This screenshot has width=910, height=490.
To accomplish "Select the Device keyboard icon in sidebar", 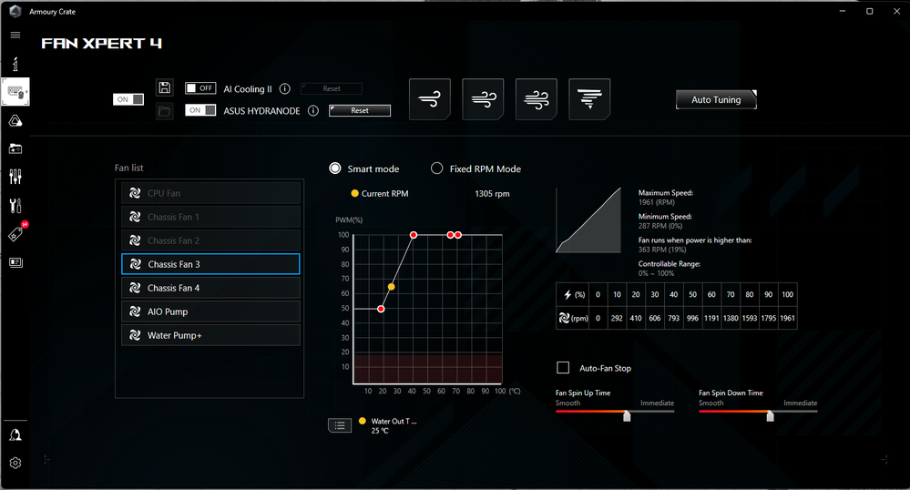I will click(15, 92).
